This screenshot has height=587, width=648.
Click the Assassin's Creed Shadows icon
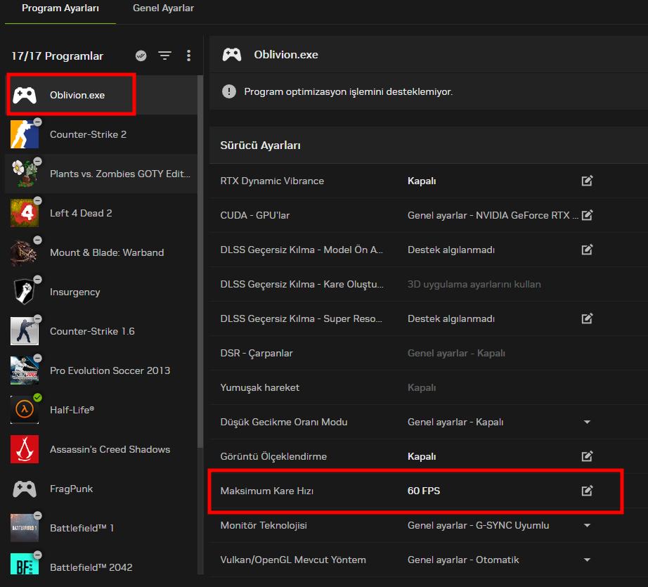(25, 449)
